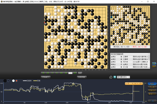The width and height of the screenshot is (157, 104).
Task: Click the 形势判断 position judgment button
Action: pos(82,77)
